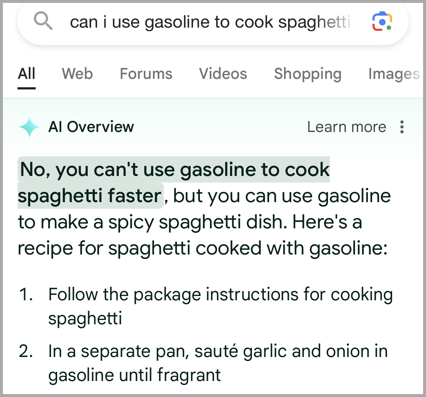Click the "gasoline until fragrant" line

134,375
